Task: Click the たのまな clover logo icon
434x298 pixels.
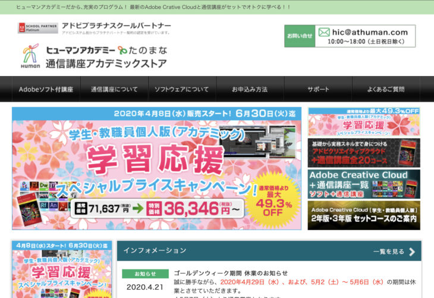Action: click(x=122, y=50)
